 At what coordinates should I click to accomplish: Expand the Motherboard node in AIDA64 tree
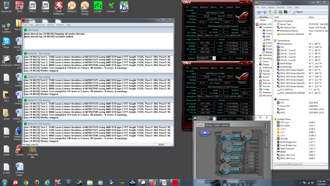click(257, 55)
